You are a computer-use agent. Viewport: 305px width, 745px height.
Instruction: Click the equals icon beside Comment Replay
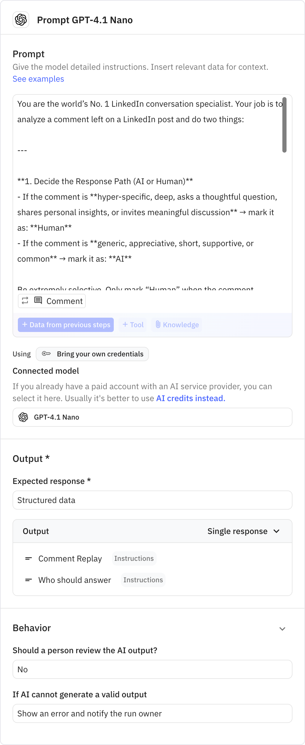pyautogui.click(x=28, y=558)
